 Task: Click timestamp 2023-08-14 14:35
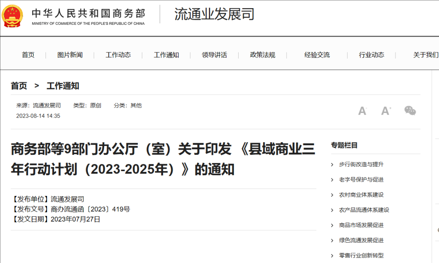38,116
